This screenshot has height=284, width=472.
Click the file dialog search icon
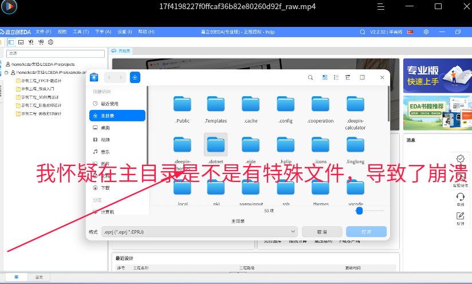pos(310,78)
